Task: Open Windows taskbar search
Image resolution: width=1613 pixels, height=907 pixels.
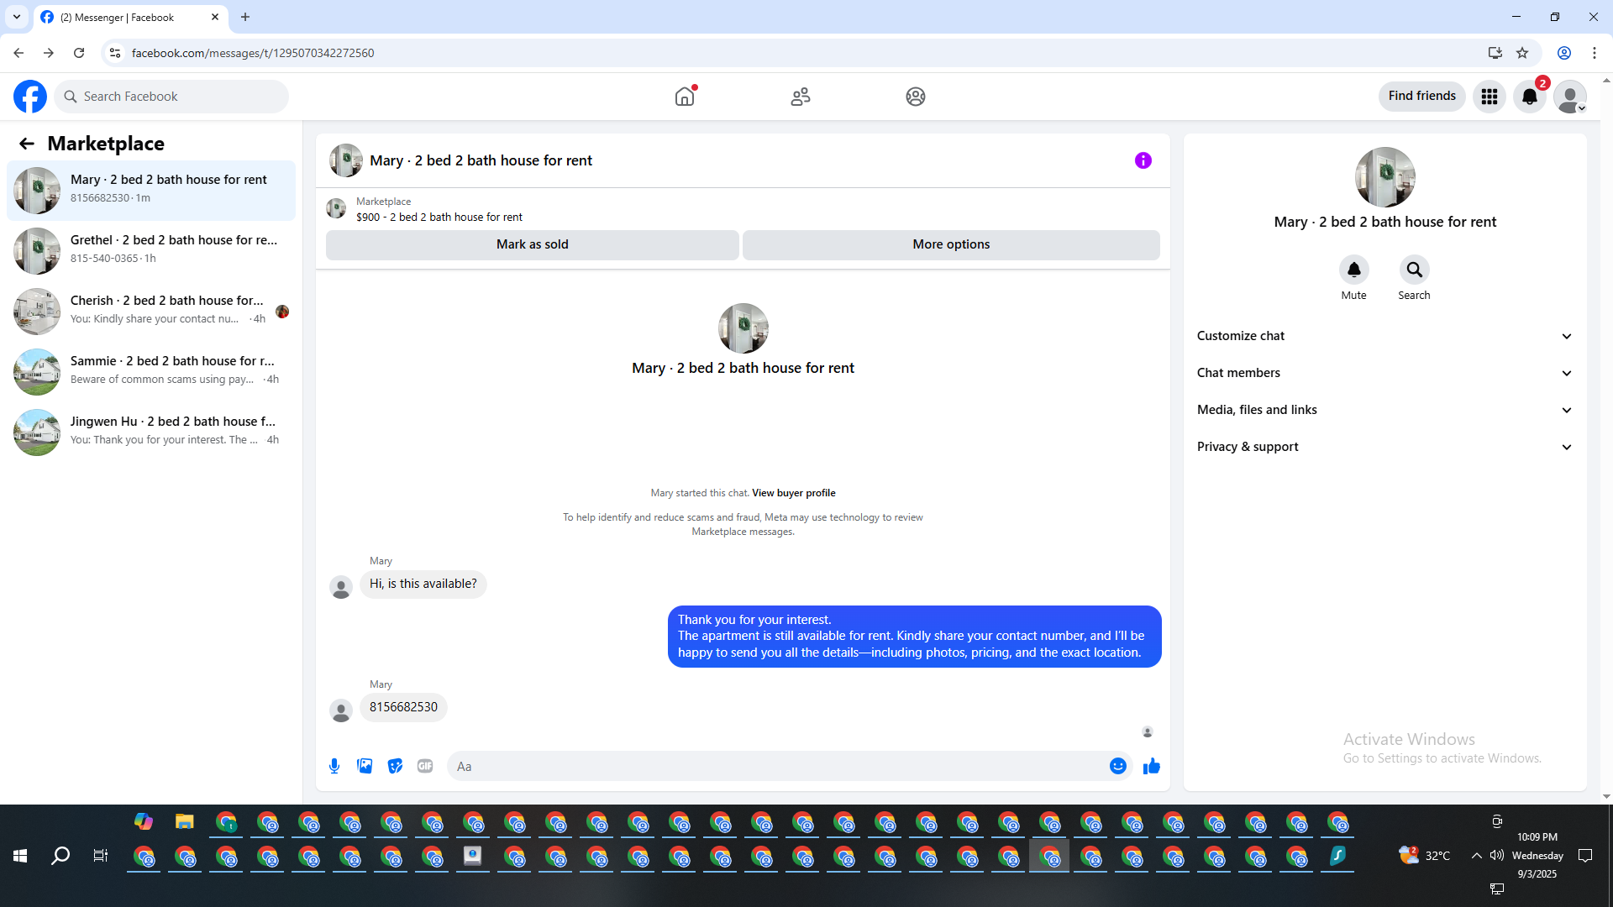Action: click(60, 856)
